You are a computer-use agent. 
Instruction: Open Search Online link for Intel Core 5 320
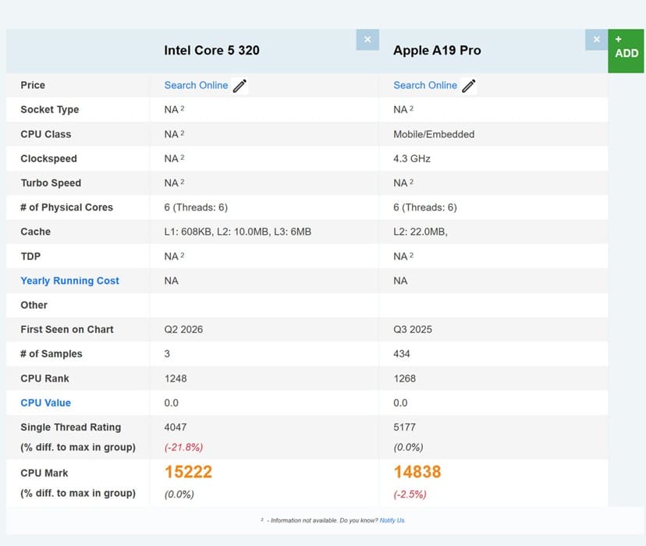coord(196,85)
